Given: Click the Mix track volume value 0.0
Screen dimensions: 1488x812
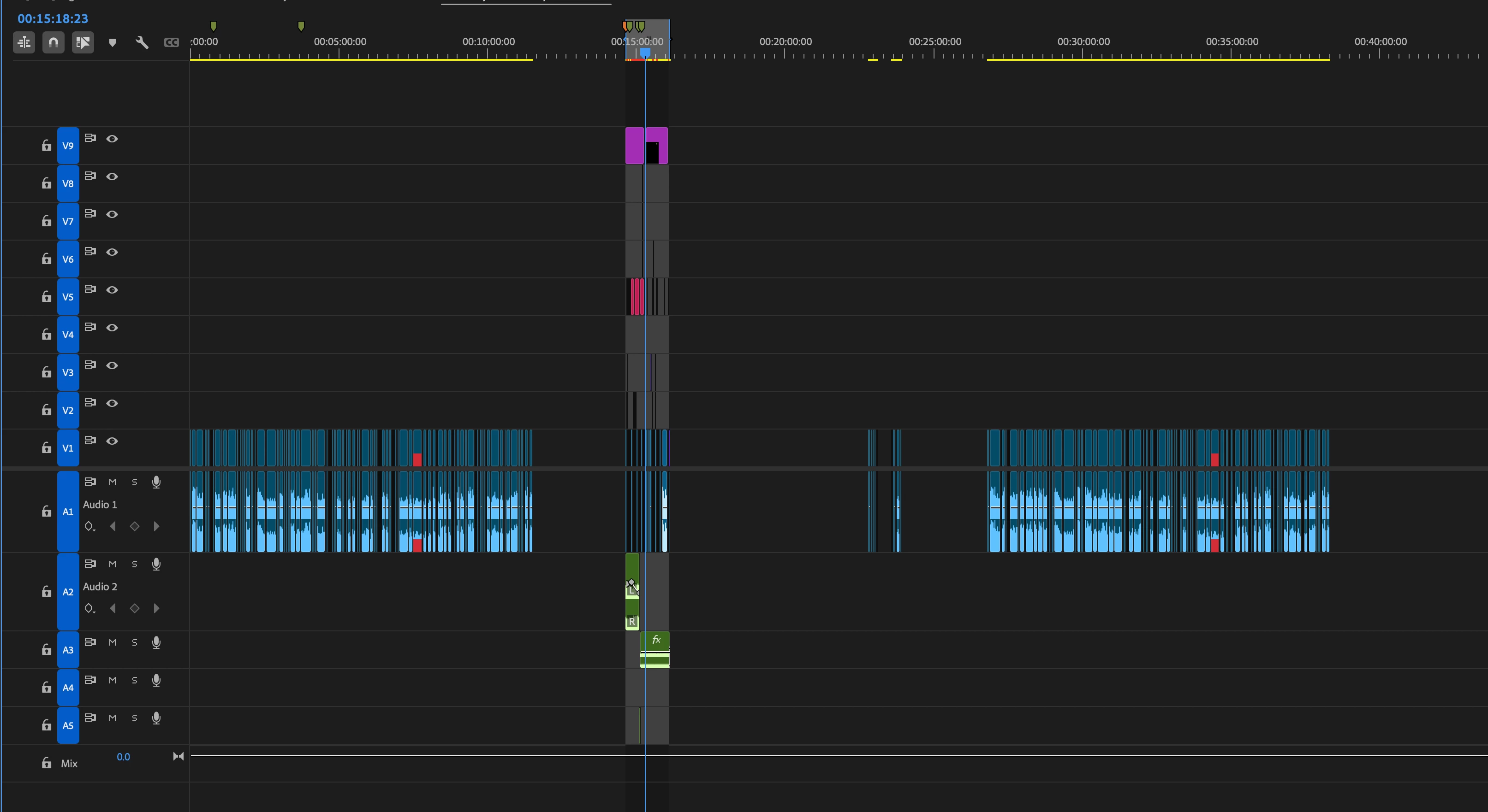Looking at the screenshot, I should (x=123, y=757).
